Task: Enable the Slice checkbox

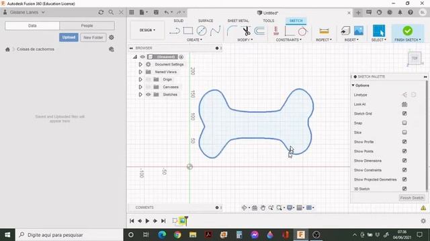Action: click(404, 133)
